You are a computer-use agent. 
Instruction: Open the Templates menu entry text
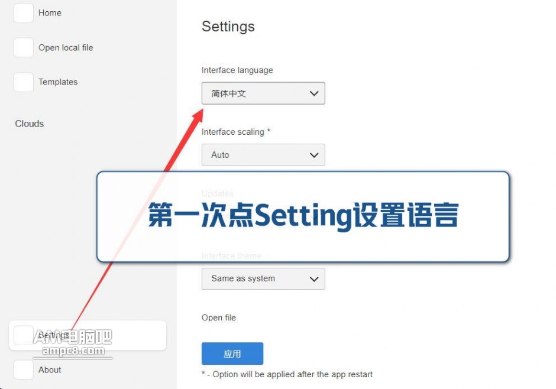coord(58,82)
